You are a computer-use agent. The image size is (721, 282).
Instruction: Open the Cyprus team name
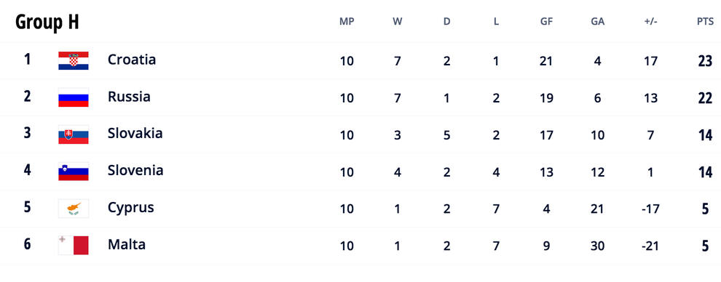click(x=130, y=208)
